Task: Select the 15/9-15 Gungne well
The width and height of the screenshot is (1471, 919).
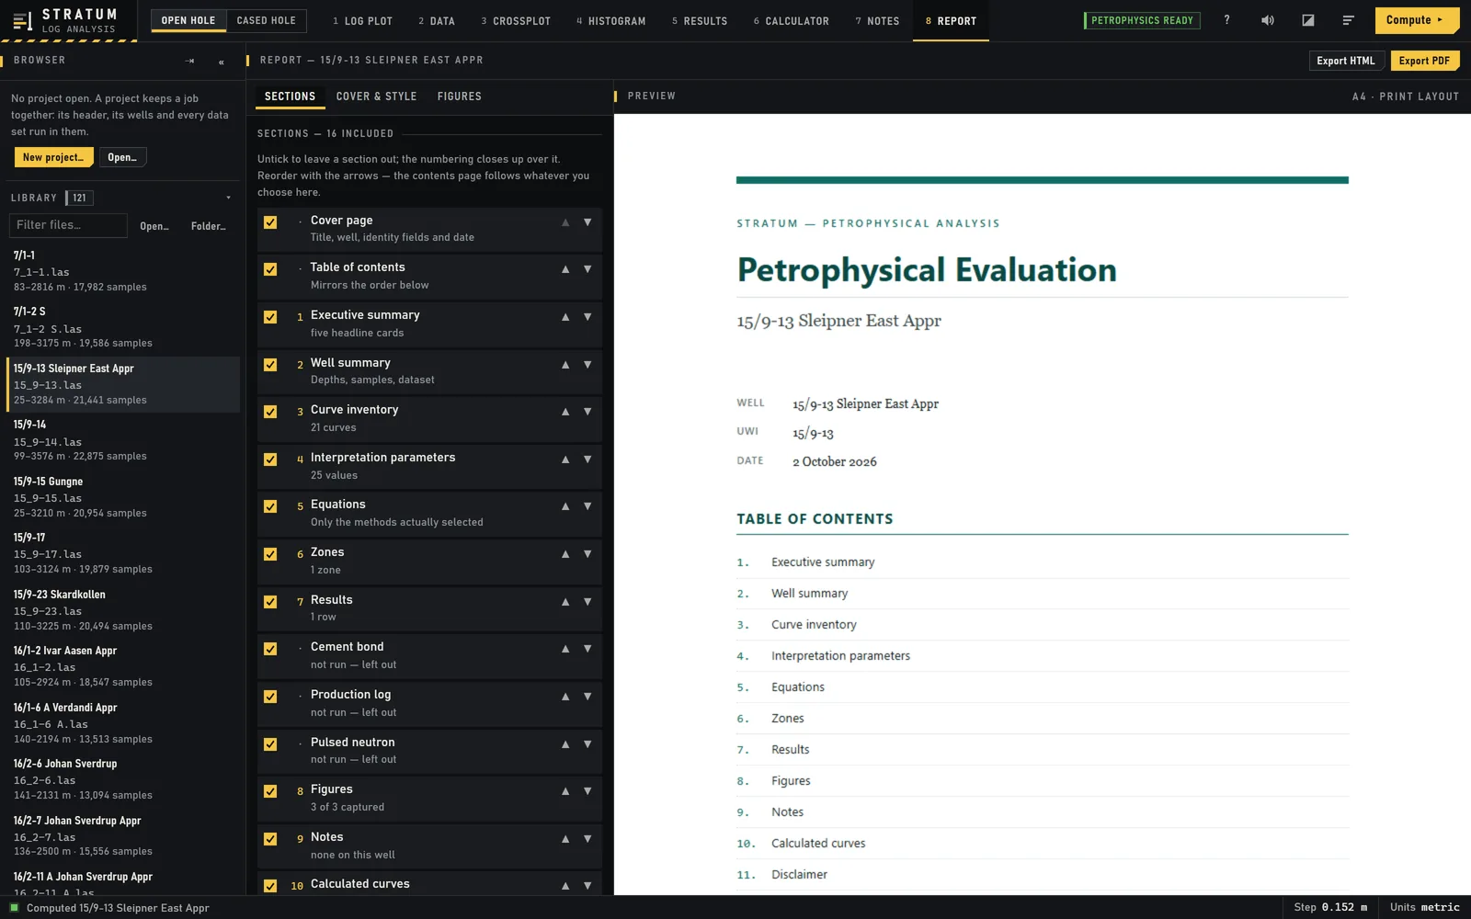Action: [x=123, y=497]
